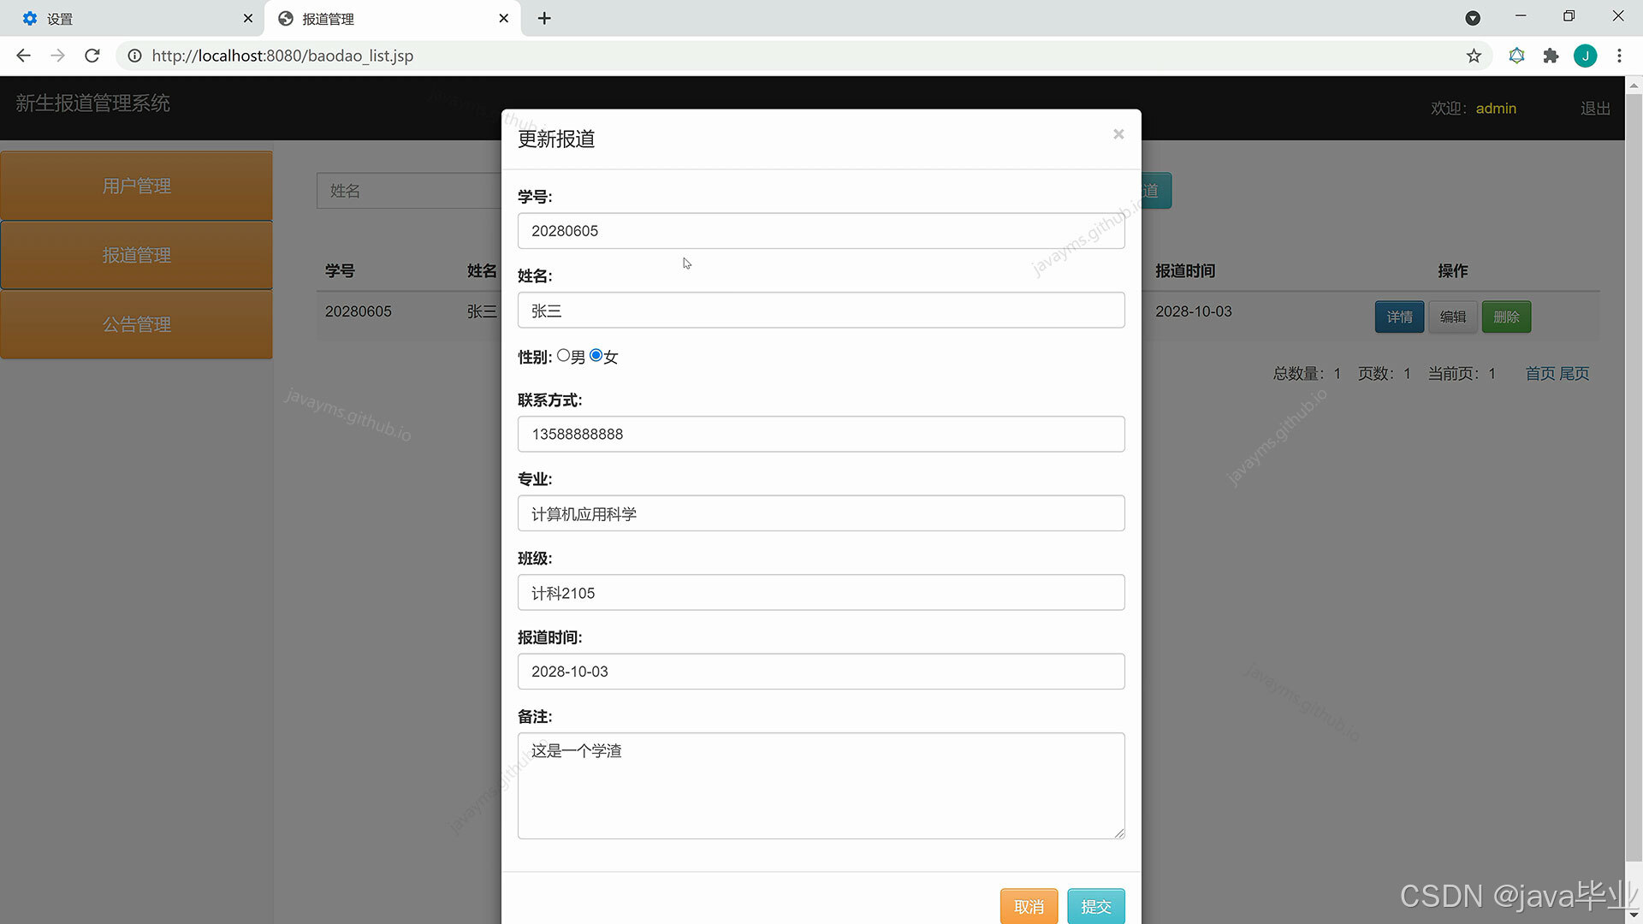Select 男 gender radio button
Viewport: 1643px width, 924px height.
tap(563, 355)
